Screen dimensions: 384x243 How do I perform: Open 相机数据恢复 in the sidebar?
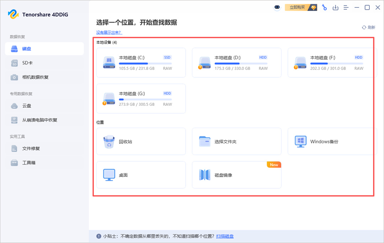coord(44,77)
